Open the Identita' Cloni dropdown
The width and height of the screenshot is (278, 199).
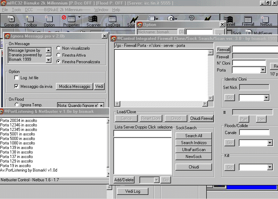pyautogui.click(x=266, y=98)
